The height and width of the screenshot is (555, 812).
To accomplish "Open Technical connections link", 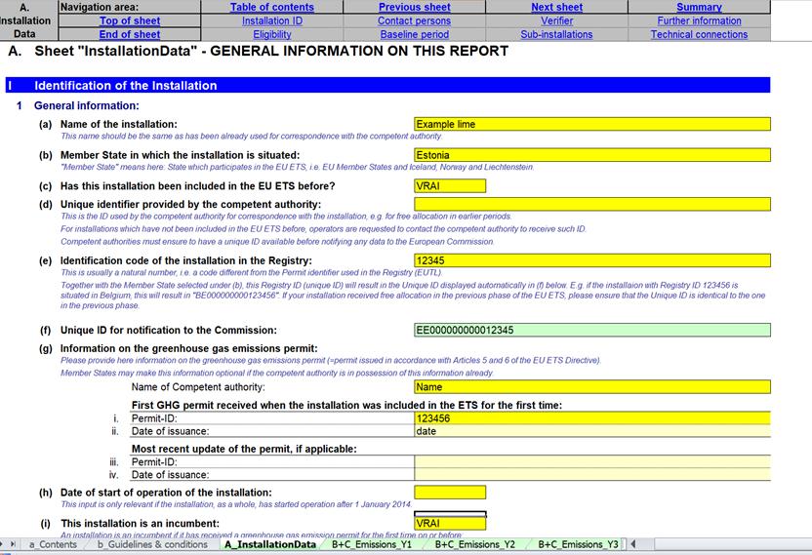I will click(x=699, y=34).
